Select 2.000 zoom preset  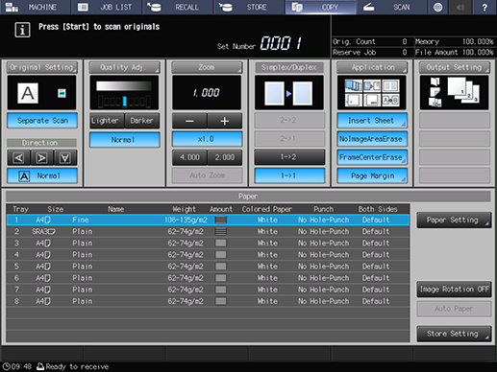pyautogui.click(x=225, y=157)
